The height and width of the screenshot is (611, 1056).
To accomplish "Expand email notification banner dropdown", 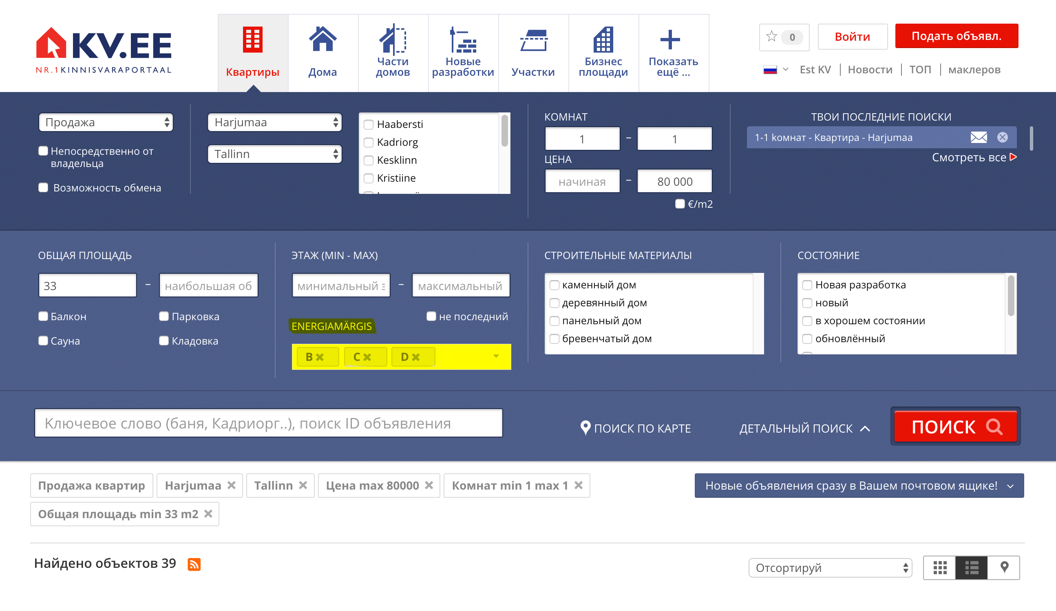I will coord(1010,486).
